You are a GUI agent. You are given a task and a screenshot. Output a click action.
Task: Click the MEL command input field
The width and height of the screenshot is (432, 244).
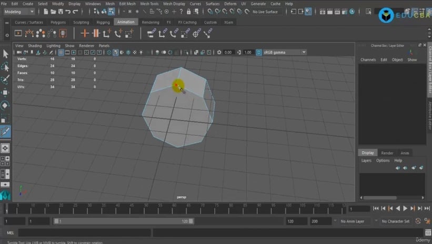85,233
